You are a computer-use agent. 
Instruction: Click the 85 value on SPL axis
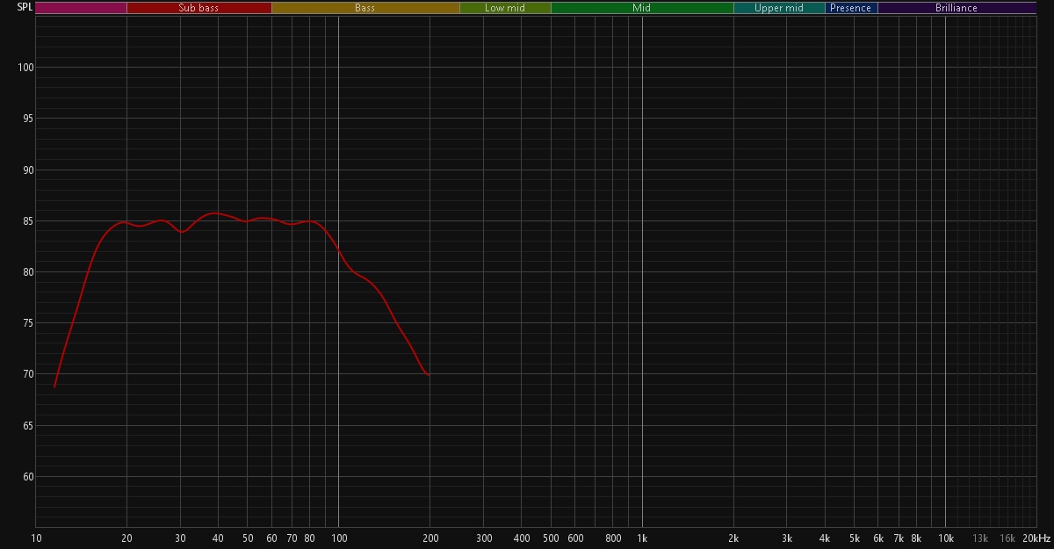click(27, 221)
